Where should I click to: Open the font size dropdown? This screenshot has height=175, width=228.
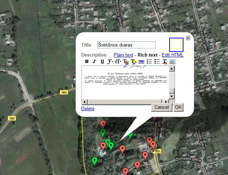point(118,62)
